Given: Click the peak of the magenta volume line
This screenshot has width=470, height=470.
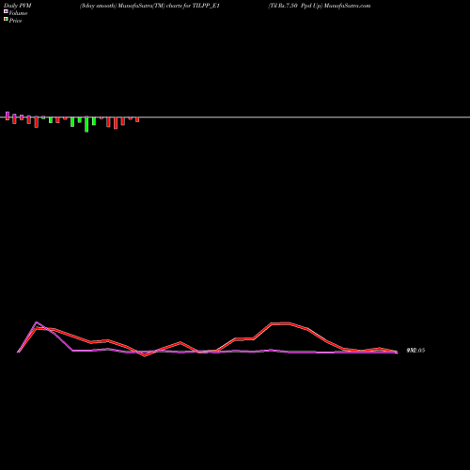Looking at the screenshot, I should [x=37, y=322].
